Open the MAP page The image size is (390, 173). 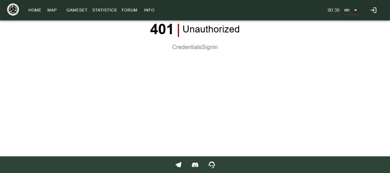[52, 10]
